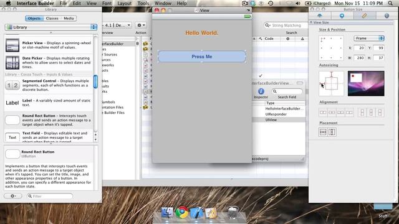Select fourth horizontal alignment icon
The image size is (399, 224).
pos(349,112)
